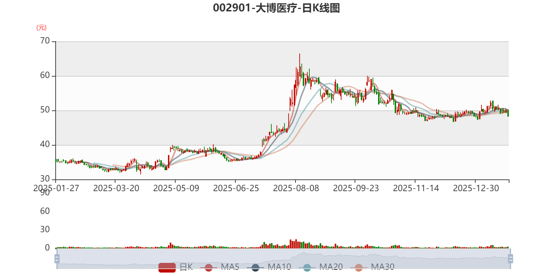This screenshot has width=553, height=276.
Task: Grab the left data zoom slider handle
Action: tap(57, 258)
